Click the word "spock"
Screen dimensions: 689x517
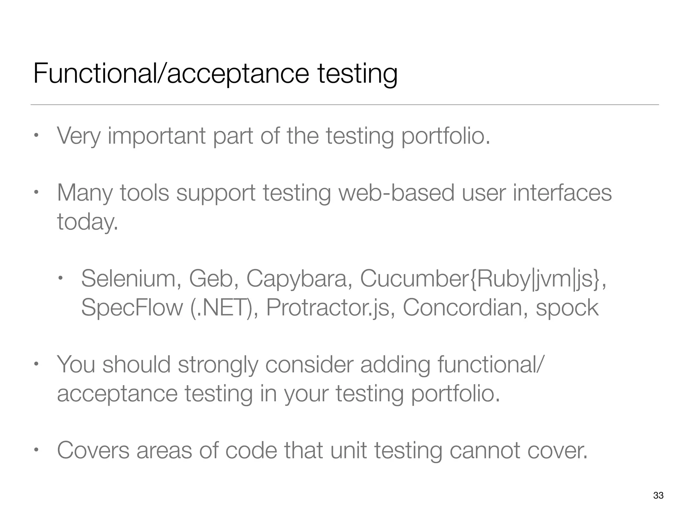coord(567,307)
